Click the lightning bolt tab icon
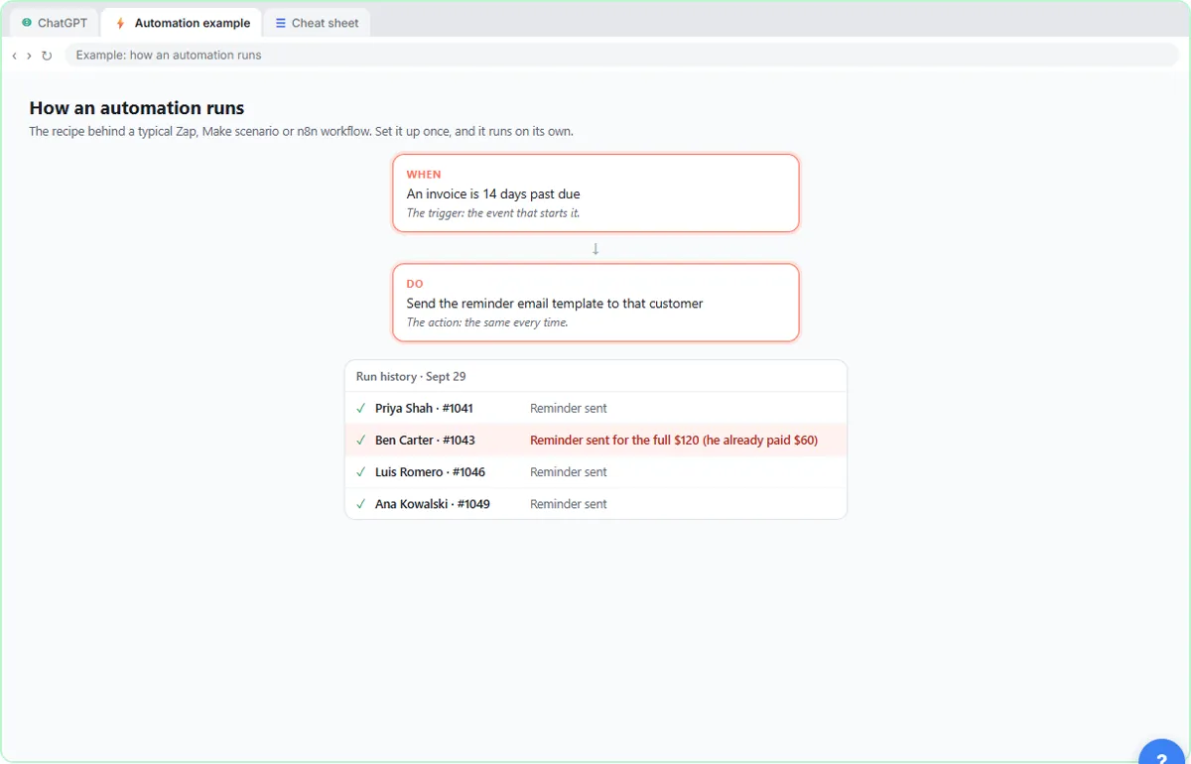 click(x=121, y=23)
